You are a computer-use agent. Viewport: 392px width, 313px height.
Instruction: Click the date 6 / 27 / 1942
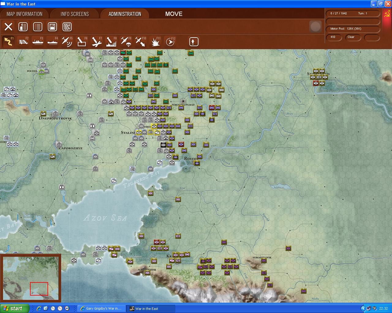(339, 13)
